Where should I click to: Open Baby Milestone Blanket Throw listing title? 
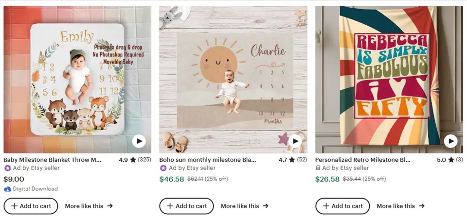(53, 159)
